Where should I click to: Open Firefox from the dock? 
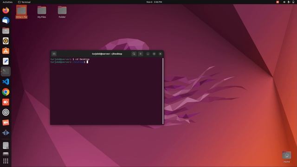tap(6, 10)
